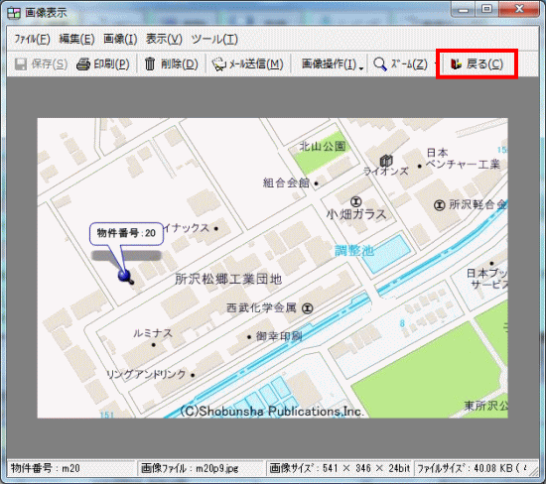Open the ツール(T) menu
Image resolution: width=546 pixels, height=484 pixels.
tap(214, 39)
